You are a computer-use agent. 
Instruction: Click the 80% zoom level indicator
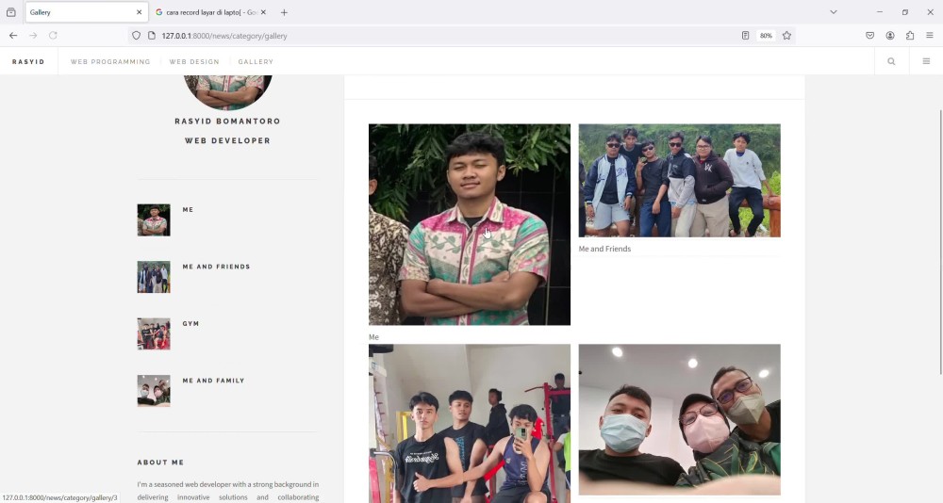point(766,36)
